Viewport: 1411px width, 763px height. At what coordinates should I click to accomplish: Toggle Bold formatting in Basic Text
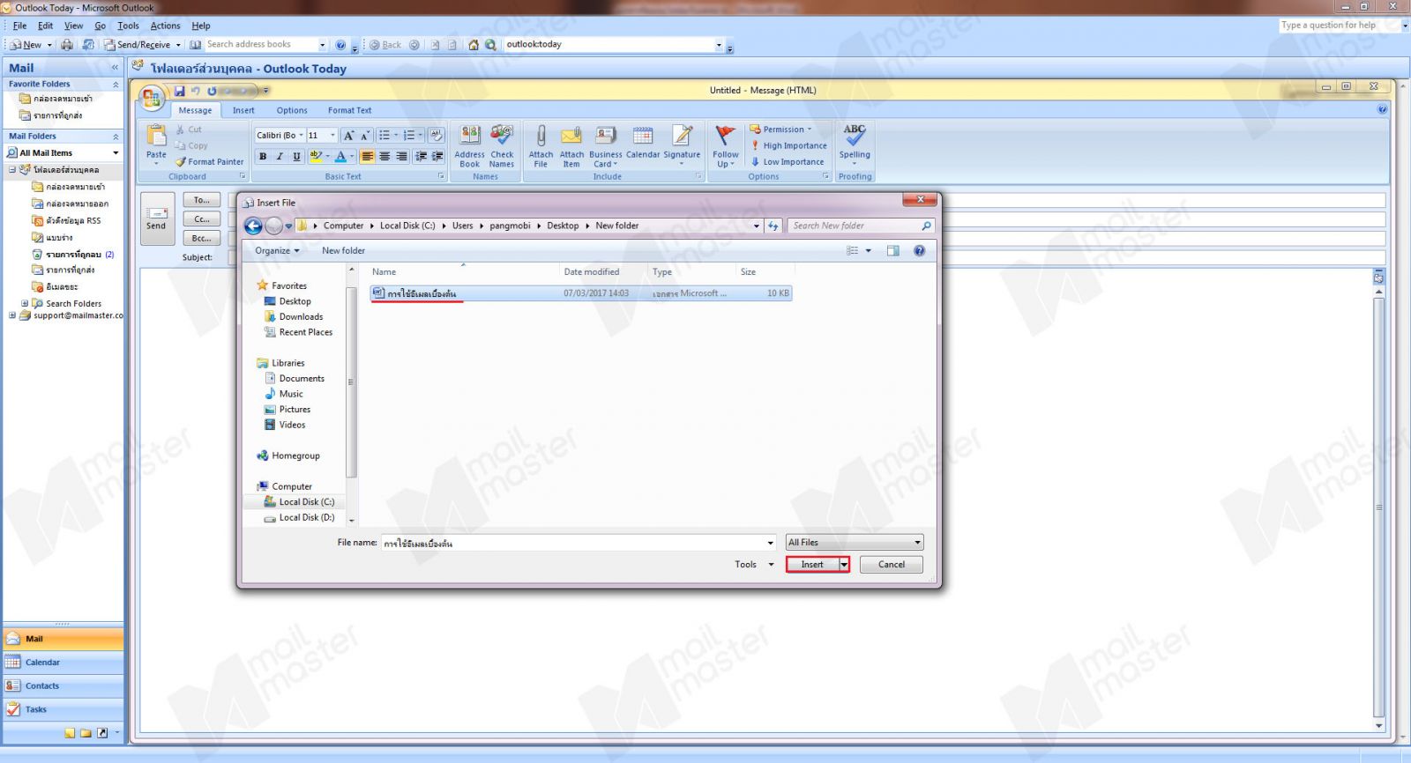click(263, 157)
